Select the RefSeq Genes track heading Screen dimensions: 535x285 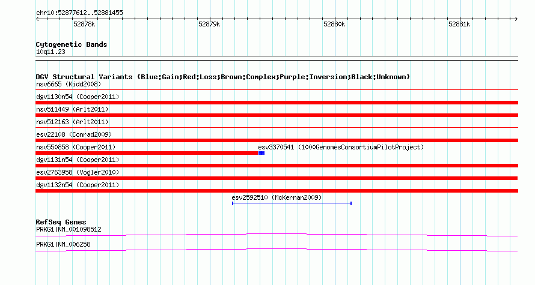[x=61, y=222]
